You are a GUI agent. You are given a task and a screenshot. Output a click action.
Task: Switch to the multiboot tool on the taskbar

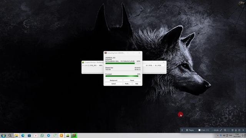pos(68,135)
